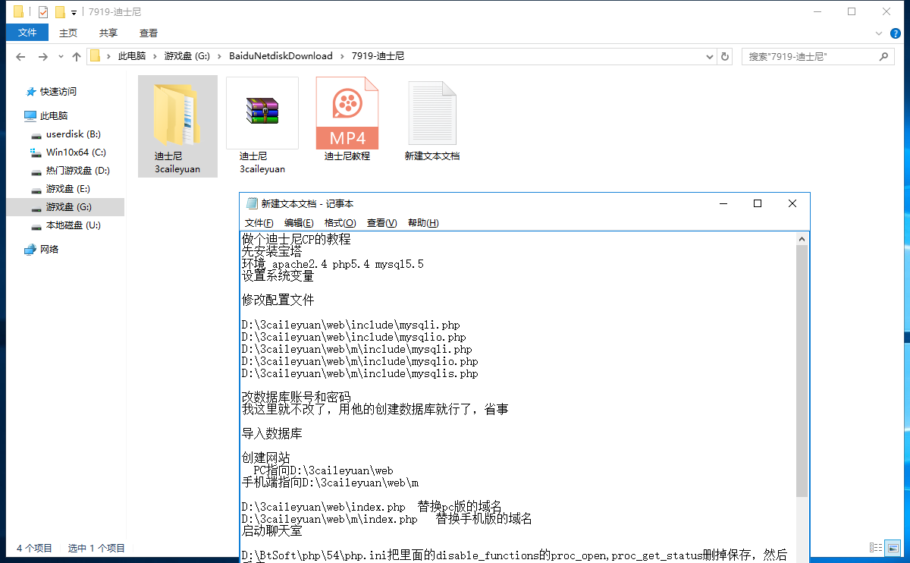Image resolution: width=910 pixels, height=563 pixels.
Task: Click the 文件 button in Explorer
Action: tap(27, 33)
